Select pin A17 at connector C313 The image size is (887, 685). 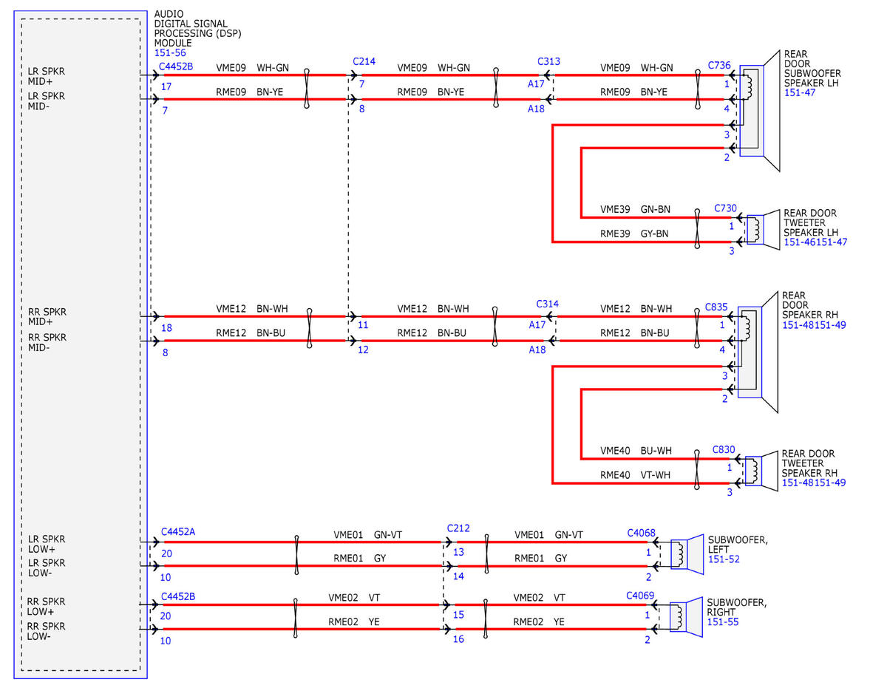[x=537, y=84]
